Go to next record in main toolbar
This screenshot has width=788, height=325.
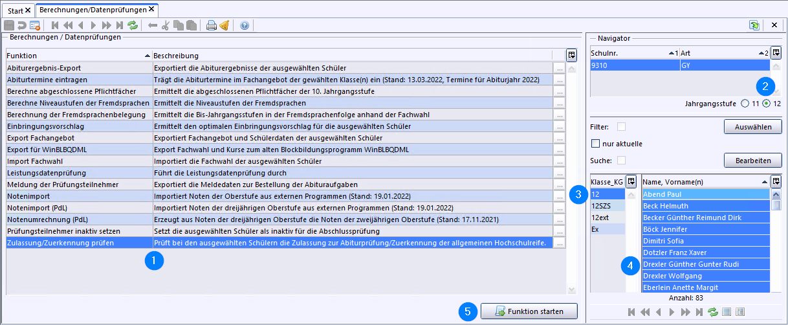93,26
